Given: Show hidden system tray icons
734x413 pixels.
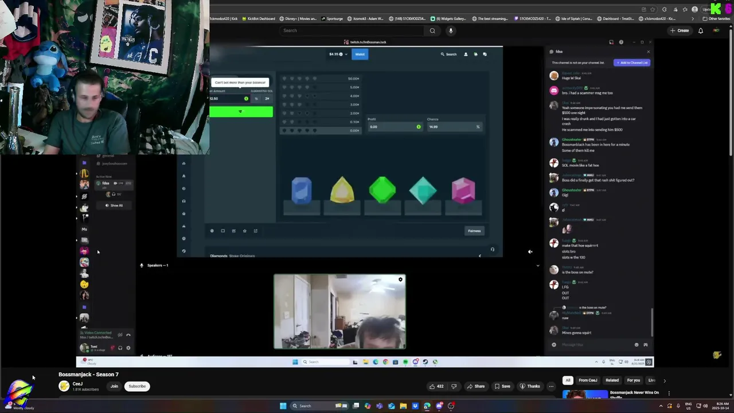Looking at the screenshot, I should coord(661,406).
